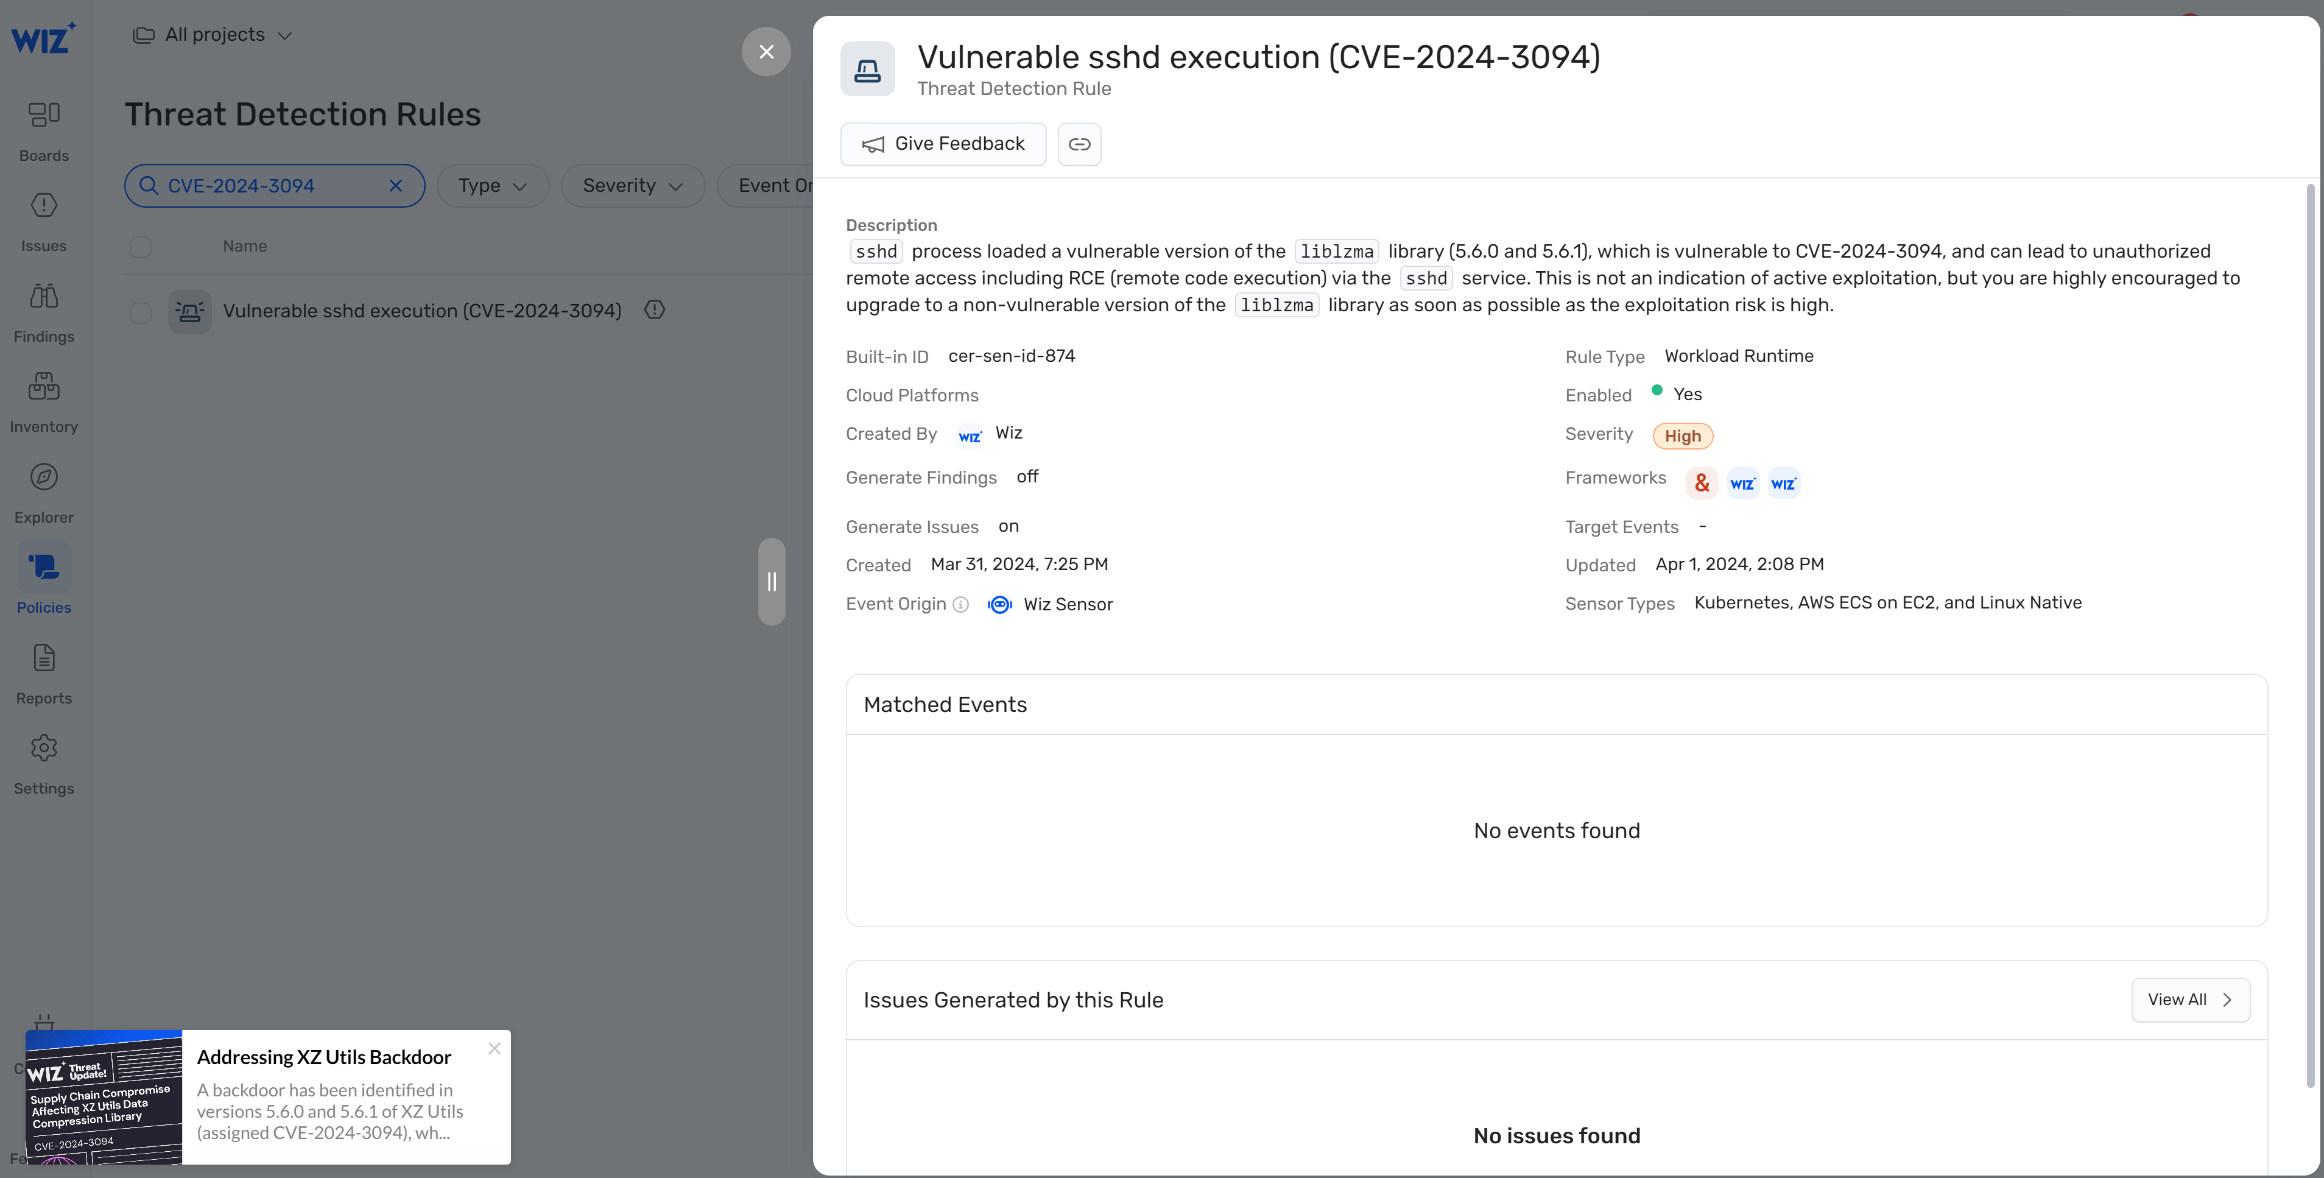Check the select-all checkbox in the table header
Screen dimensions: 2324x1178
coord(141,246)
